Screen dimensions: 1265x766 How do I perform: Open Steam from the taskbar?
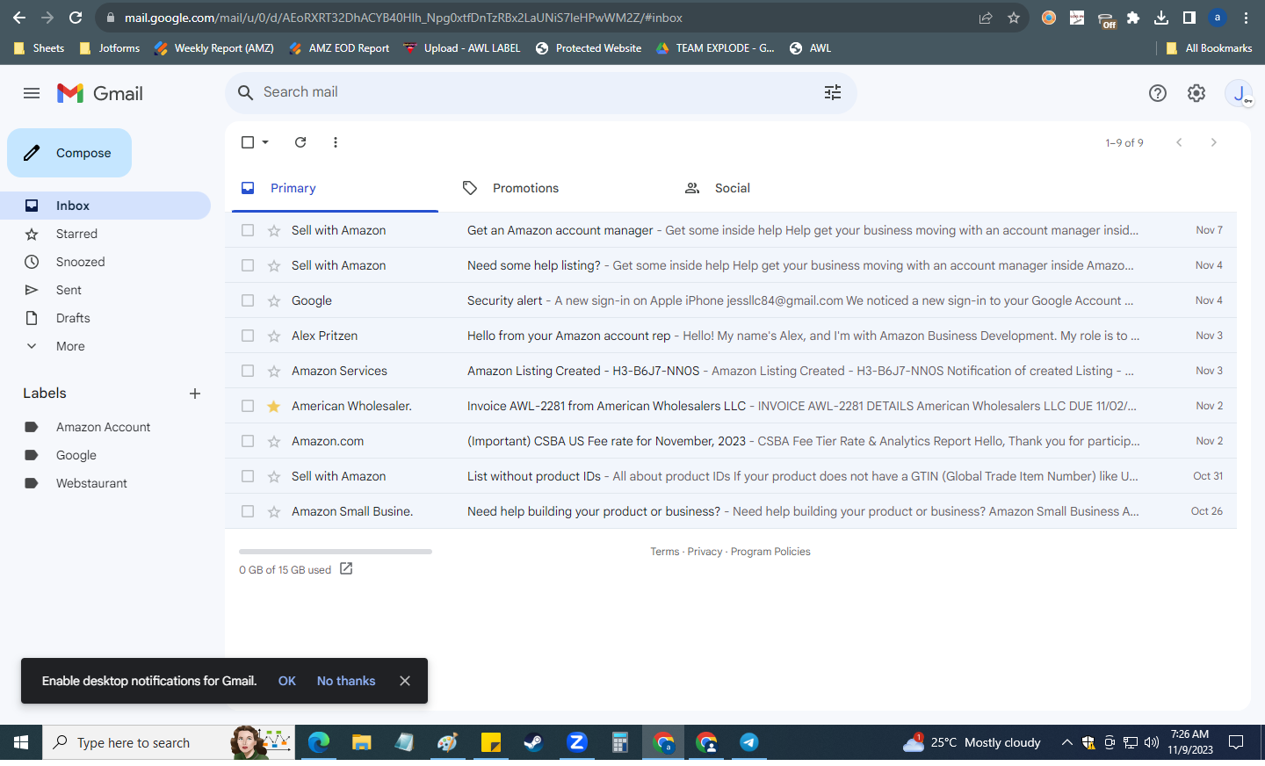point(533,742)
